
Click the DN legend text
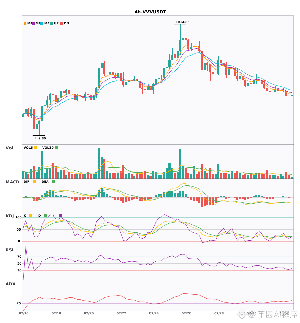(x=66, y=23)
